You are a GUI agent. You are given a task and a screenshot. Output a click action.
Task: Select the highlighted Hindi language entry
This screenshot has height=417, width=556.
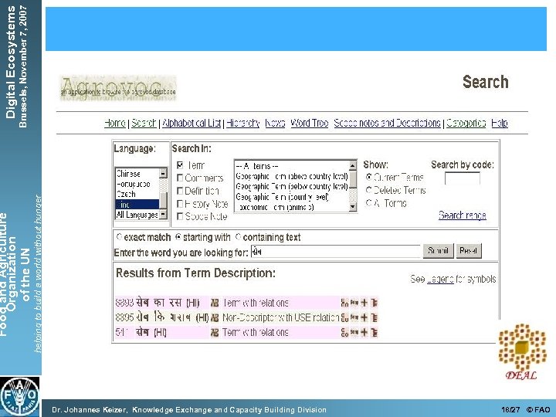137,204
